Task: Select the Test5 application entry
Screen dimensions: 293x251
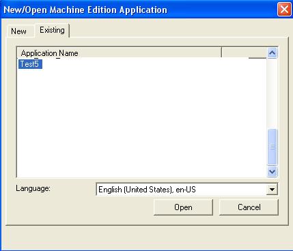Action: (30, 64)
